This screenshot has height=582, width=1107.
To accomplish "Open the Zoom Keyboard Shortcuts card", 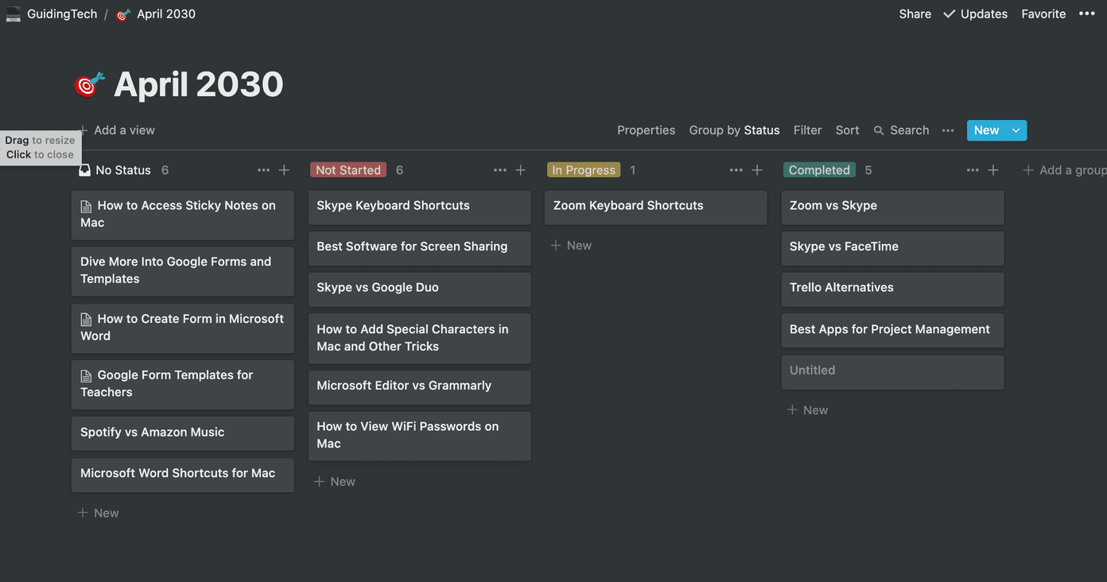I will click(x=656, y=207).
